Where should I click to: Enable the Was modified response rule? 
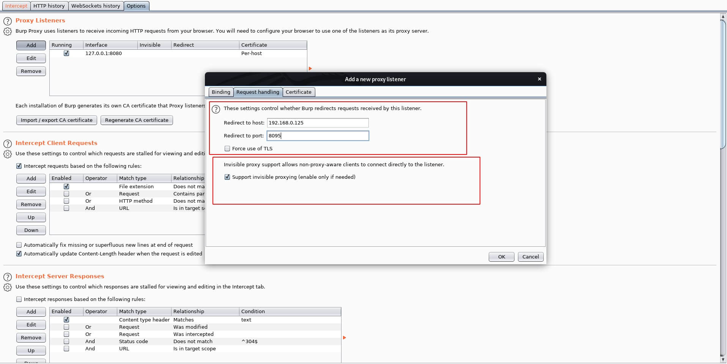click(66, 327)
